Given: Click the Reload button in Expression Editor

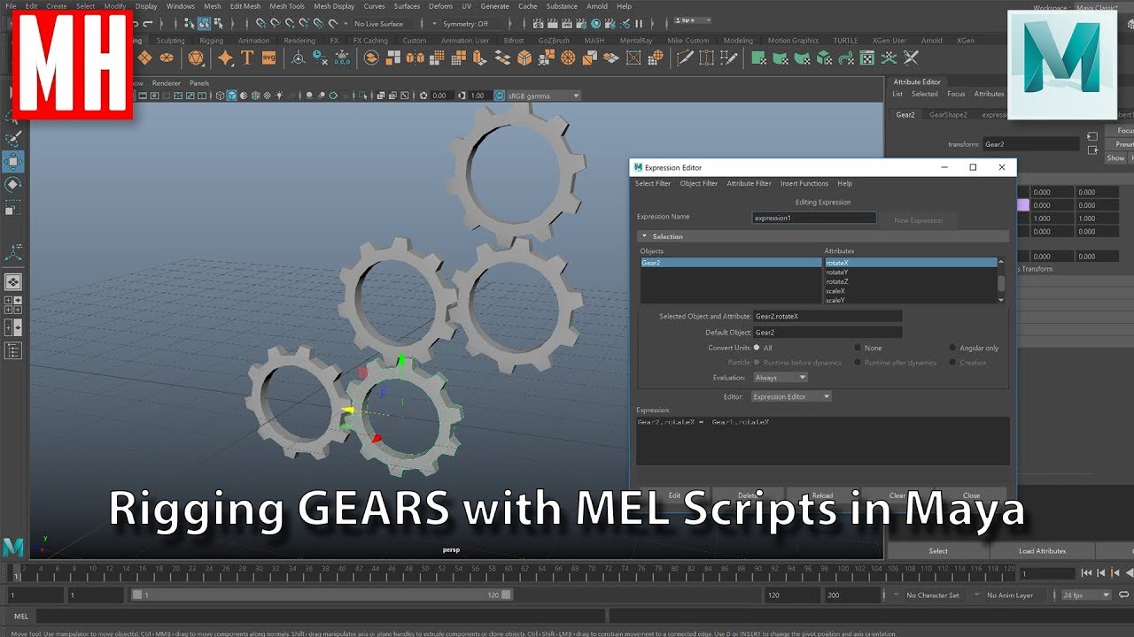Looking at the screenshot, I should 822,495.
